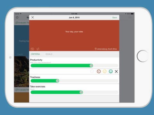Tap the smiley icon in background toolbar
154x115 pixels.
pos(17,17)
